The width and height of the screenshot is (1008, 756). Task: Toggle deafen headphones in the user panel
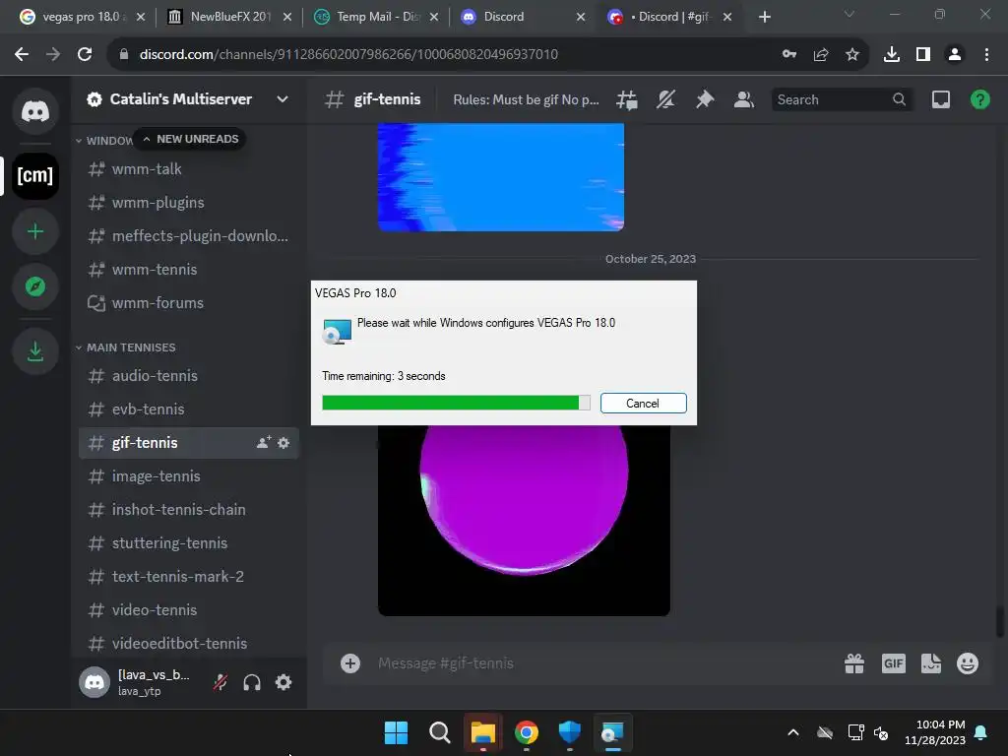[x=252, y=682]
